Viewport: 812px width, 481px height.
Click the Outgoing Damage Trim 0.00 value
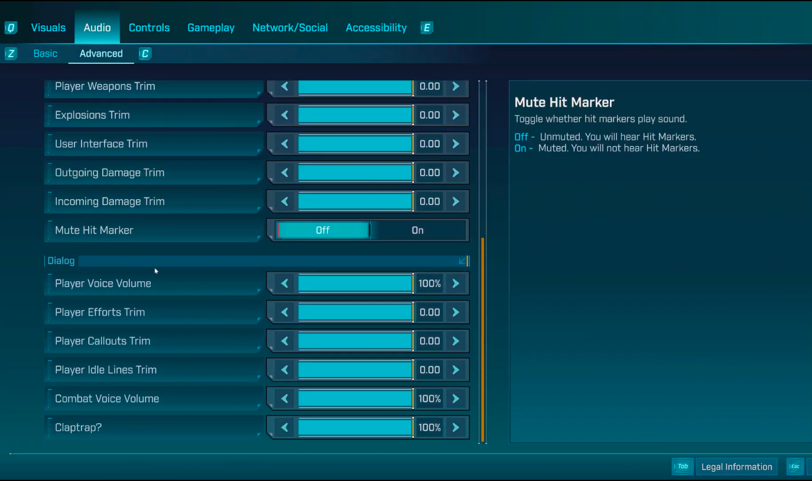pyautogui.click(x=430, y=173)
